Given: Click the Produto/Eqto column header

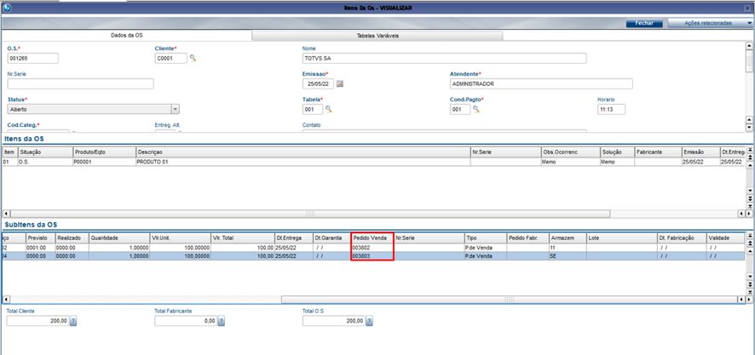Looking at the screenshot, I should 104,152.
